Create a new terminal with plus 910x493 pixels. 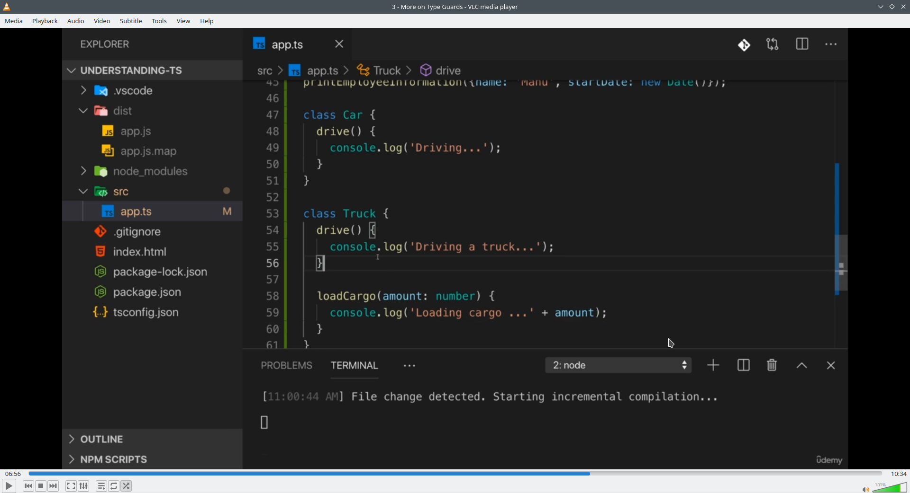pyautogui.click(x=713, y=366)
